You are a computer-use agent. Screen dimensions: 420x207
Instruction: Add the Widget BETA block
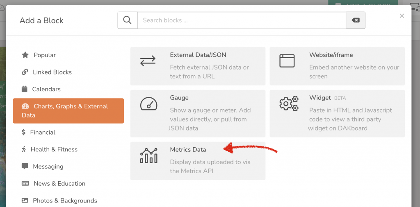click(x=337, y=113)
